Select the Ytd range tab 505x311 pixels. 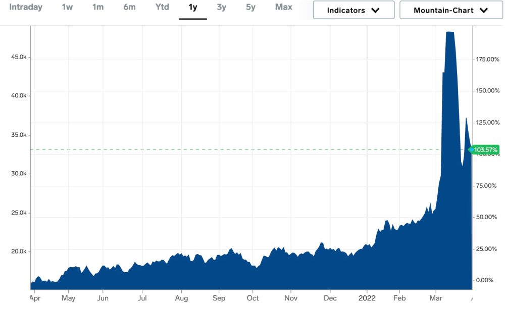coord(162,8)
